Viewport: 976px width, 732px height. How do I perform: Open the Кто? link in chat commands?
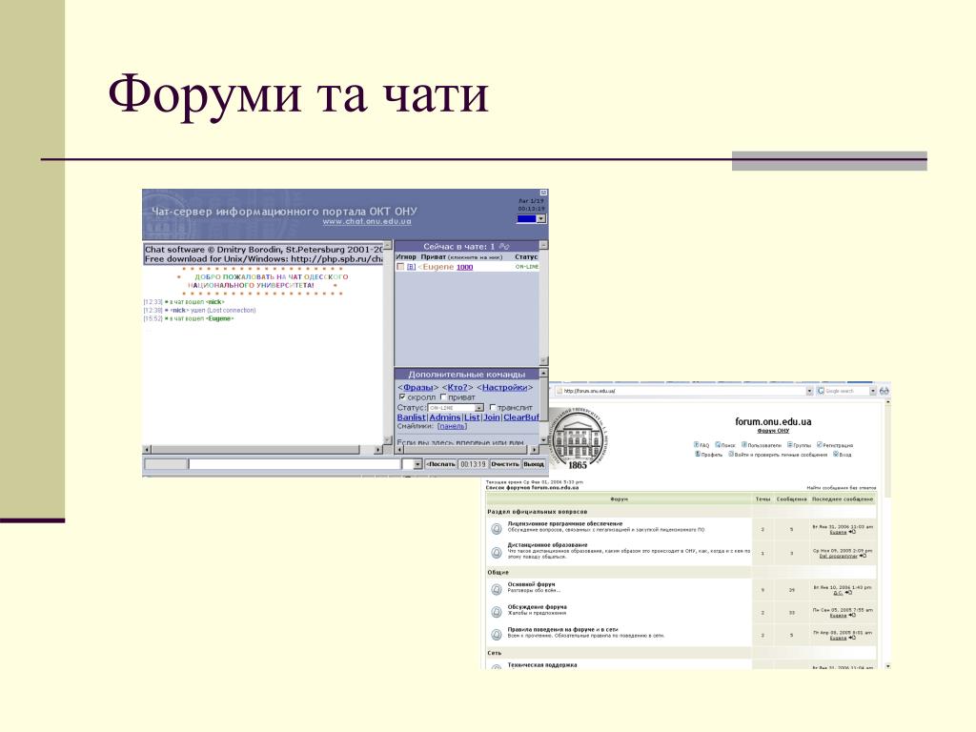point(457,387)
